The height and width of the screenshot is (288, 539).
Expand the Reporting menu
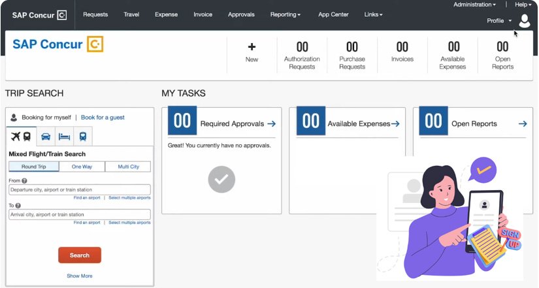point(286,14)
